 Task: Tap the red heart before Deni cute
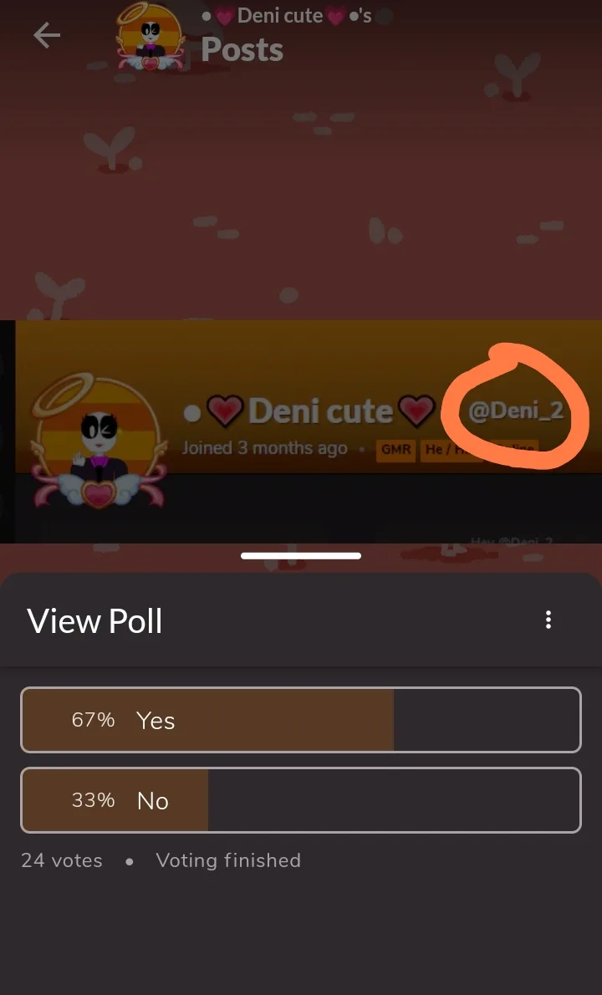[x=225, y=411]
